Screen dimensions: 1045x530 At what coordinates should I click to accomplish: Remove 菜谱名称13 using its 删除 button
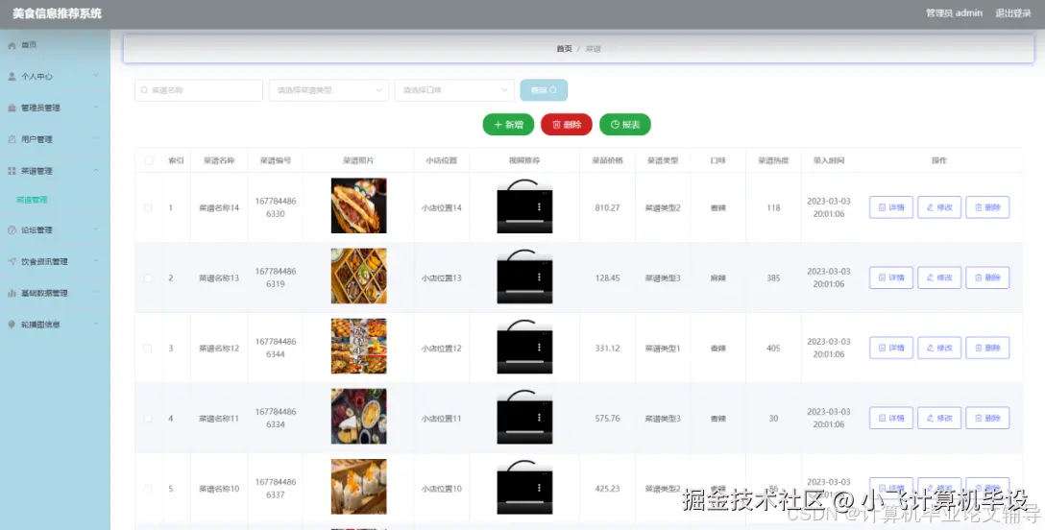click(x=987, y=277)
